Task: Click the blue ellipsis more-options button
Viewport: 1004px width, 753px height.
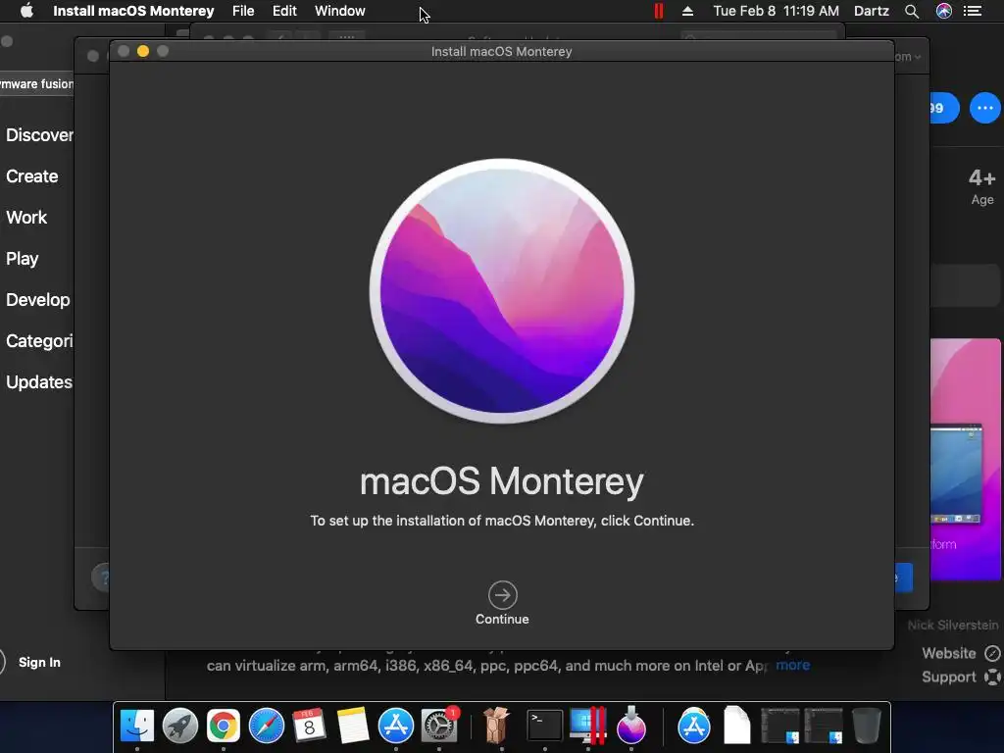Action: (x=984, y=108)
